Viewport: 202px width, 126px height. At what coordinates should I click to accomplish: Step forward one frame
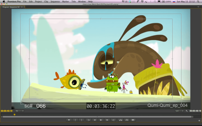[107, 120]
